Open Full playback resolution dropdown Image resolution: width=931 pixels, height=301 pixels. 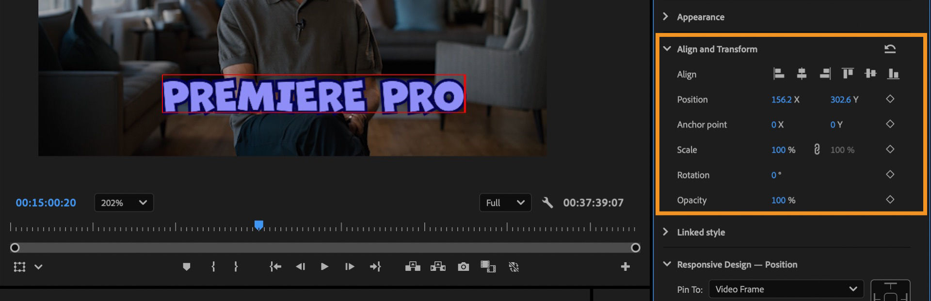505,203
